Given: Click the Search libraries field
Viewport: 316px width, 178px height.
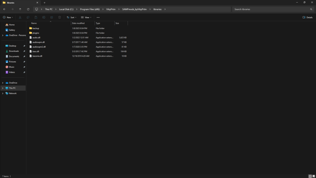Looking at the screenshot, I should click(x=273, y=9).
